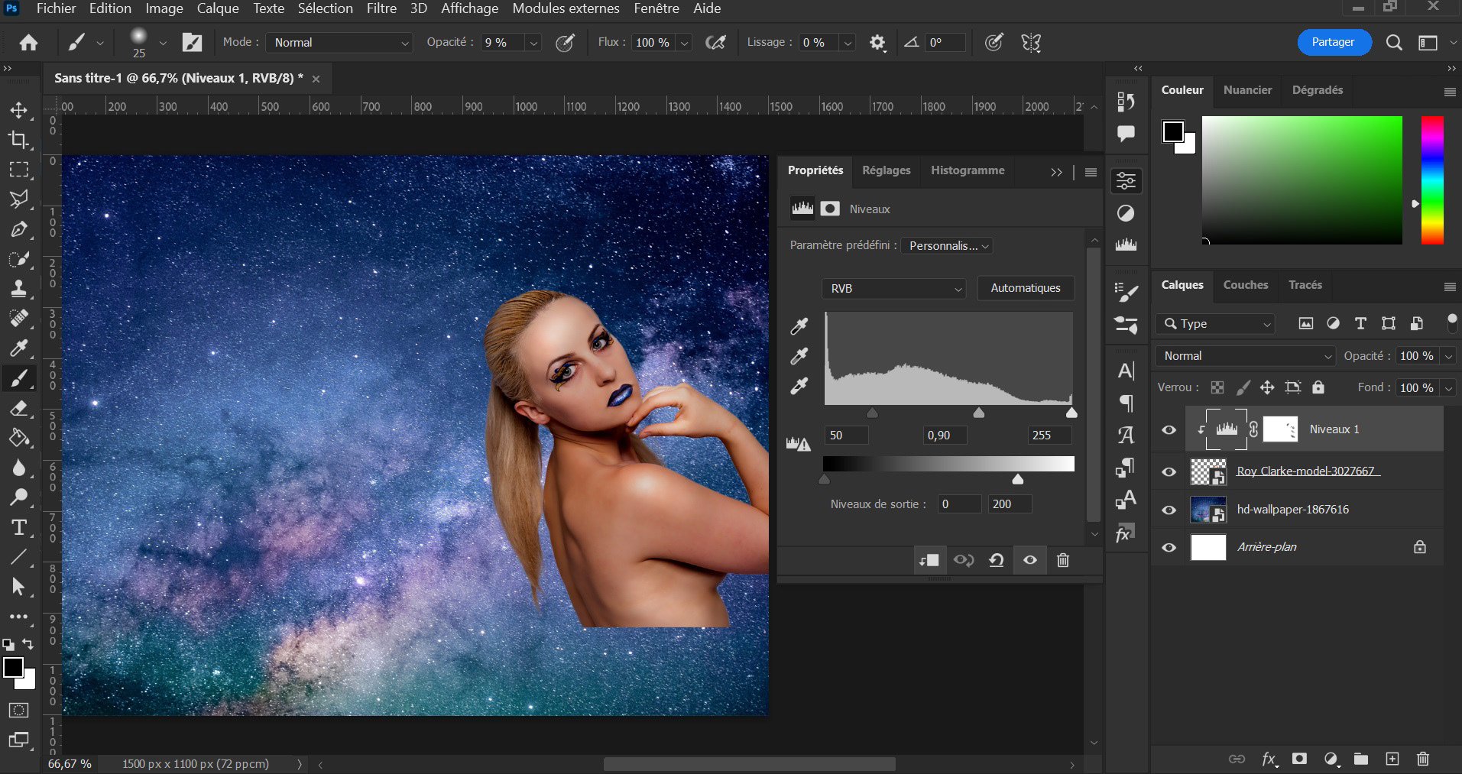Open the Lissage 0 % dropdown arrow
1462x774 pixels.
pos(847,43)
